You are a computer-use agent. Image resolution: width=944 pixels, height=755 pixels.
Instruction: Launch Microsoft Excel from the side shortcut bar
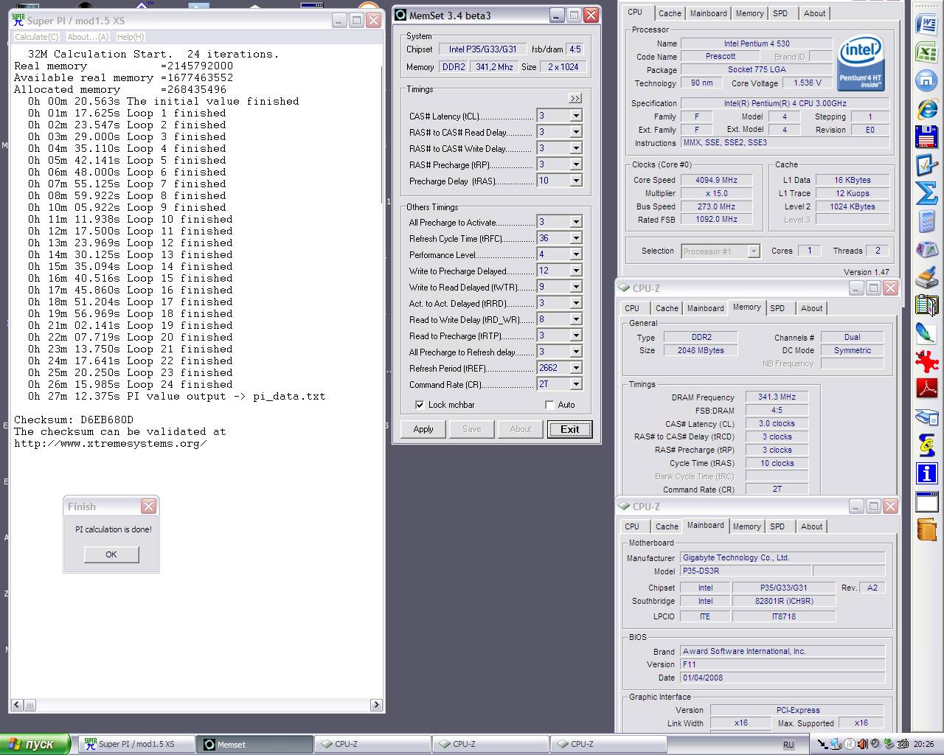pyautogui.click(x=926, y=52)
